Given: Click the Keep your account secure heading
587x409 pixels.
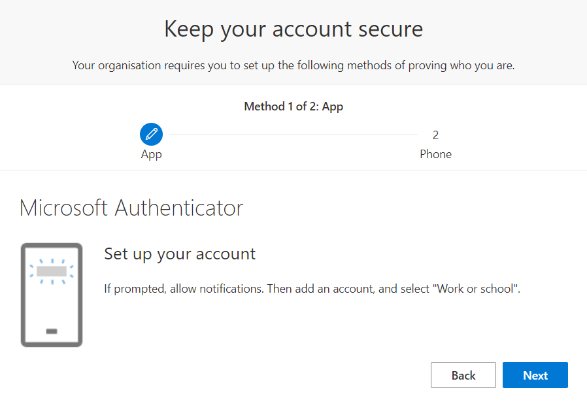Looking at the screenshot, I should coord(293,29).
